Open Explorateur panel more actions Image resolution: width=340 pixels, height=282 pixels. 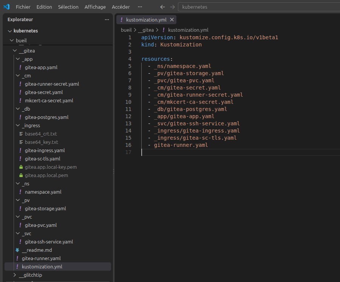[107, 20]
